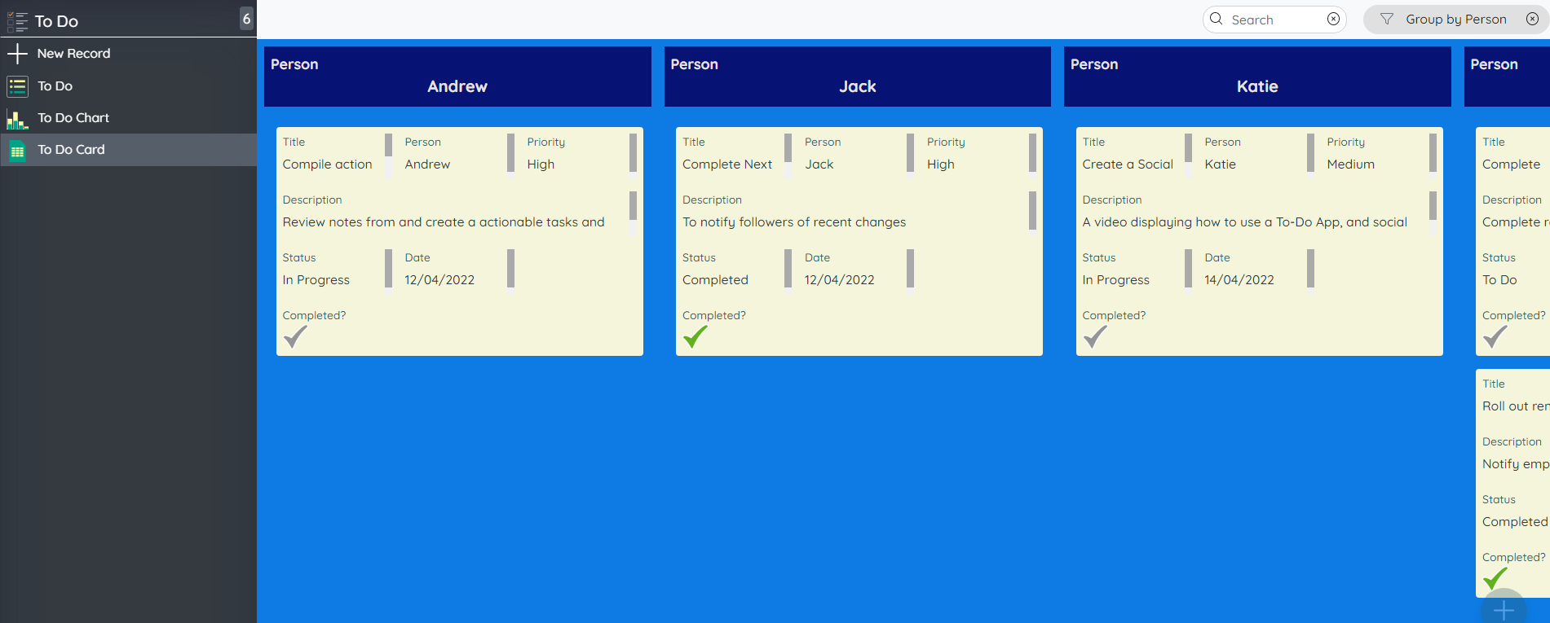This screenshot has width=1550, height=623.
Task: Open the To Do Chart bar icon
Action: [17, 119]
